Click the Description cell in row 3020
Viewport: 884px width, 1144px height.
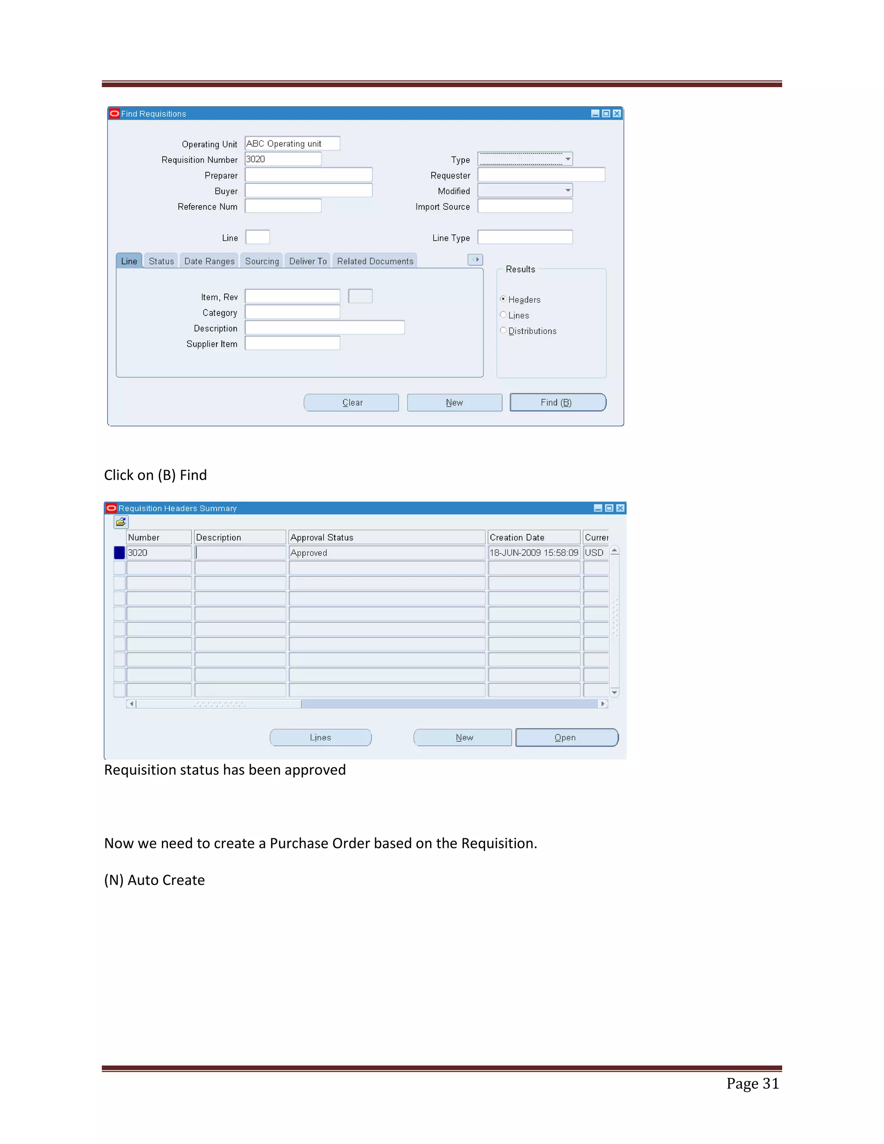240,553
